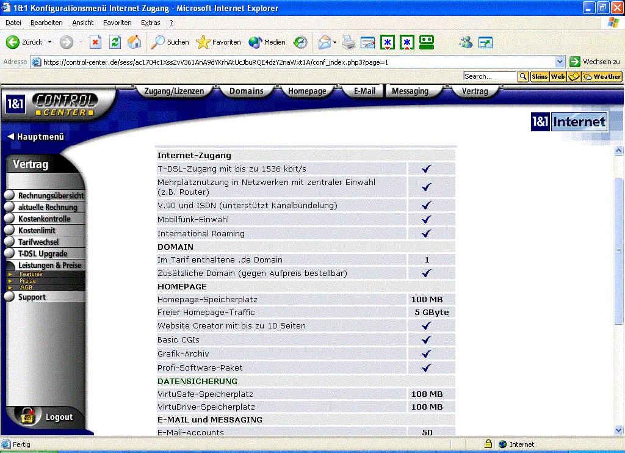Click the Edit page toolbar icon

367,42
